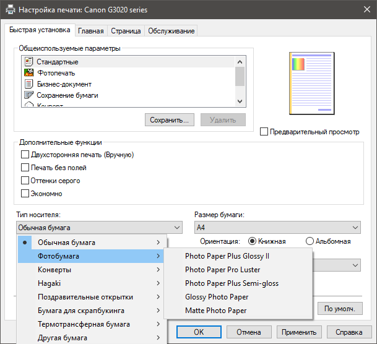Screen dimensions: 377x344
Task: Open partially hidden dropdown below orientation
Action: tap(337, 265)
